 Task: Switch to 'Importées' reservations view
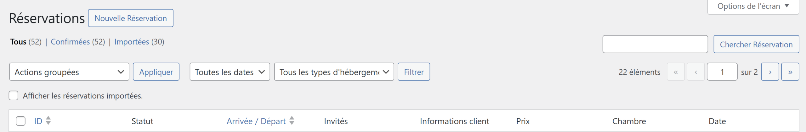pos(132,42)
